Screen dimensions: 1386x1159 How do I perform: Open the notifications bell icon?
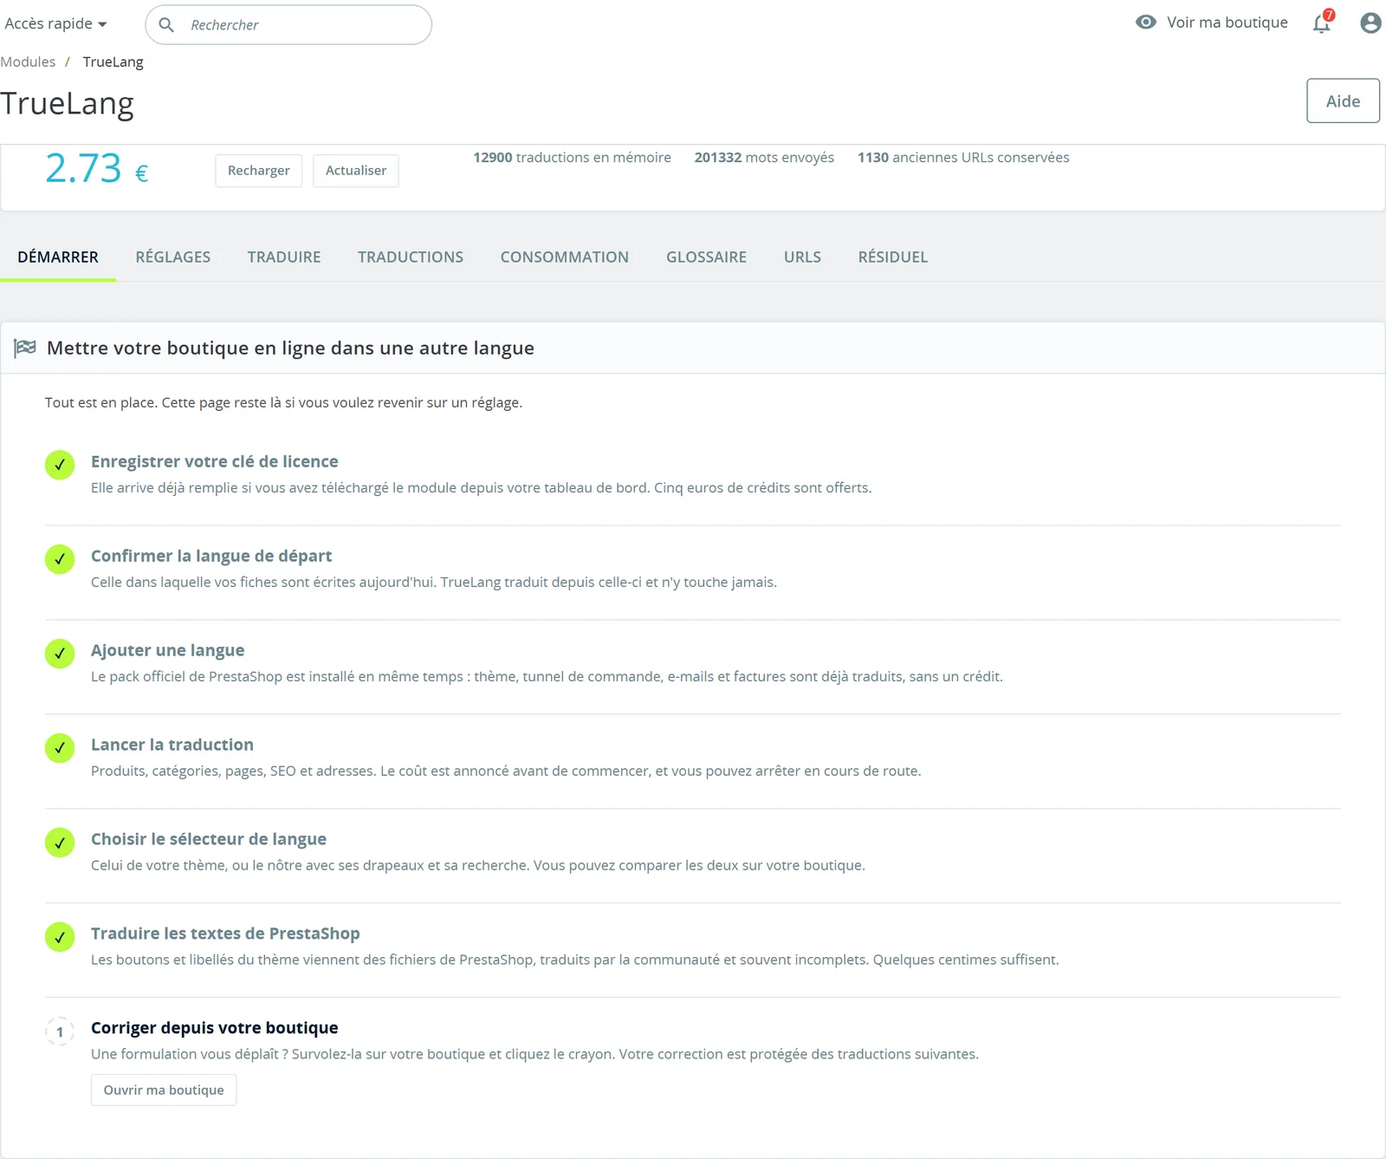tap(1322, 23)
